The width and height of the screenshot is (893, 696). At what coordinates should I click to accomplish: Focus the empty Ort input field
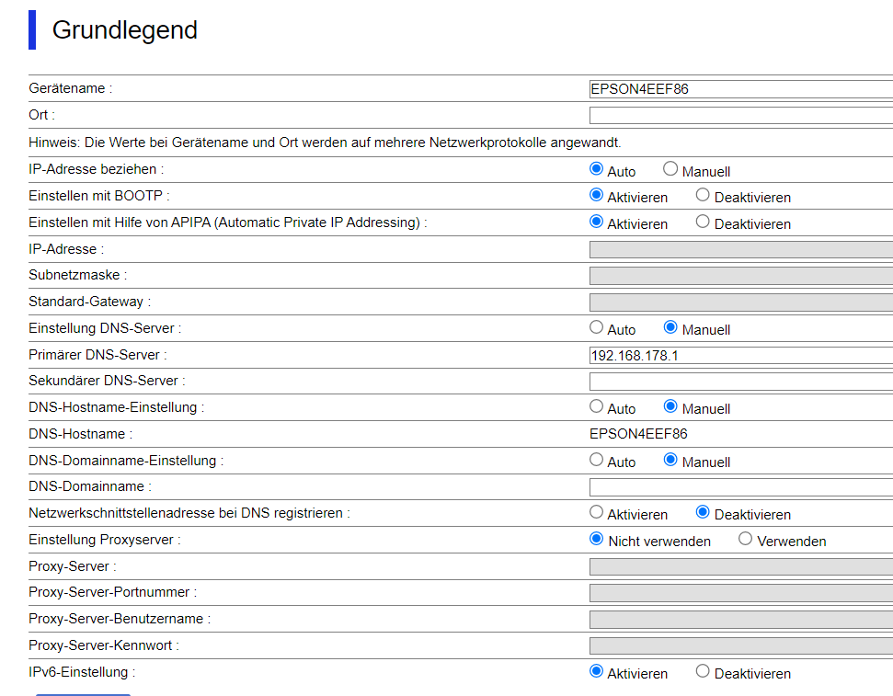(740, 116)
